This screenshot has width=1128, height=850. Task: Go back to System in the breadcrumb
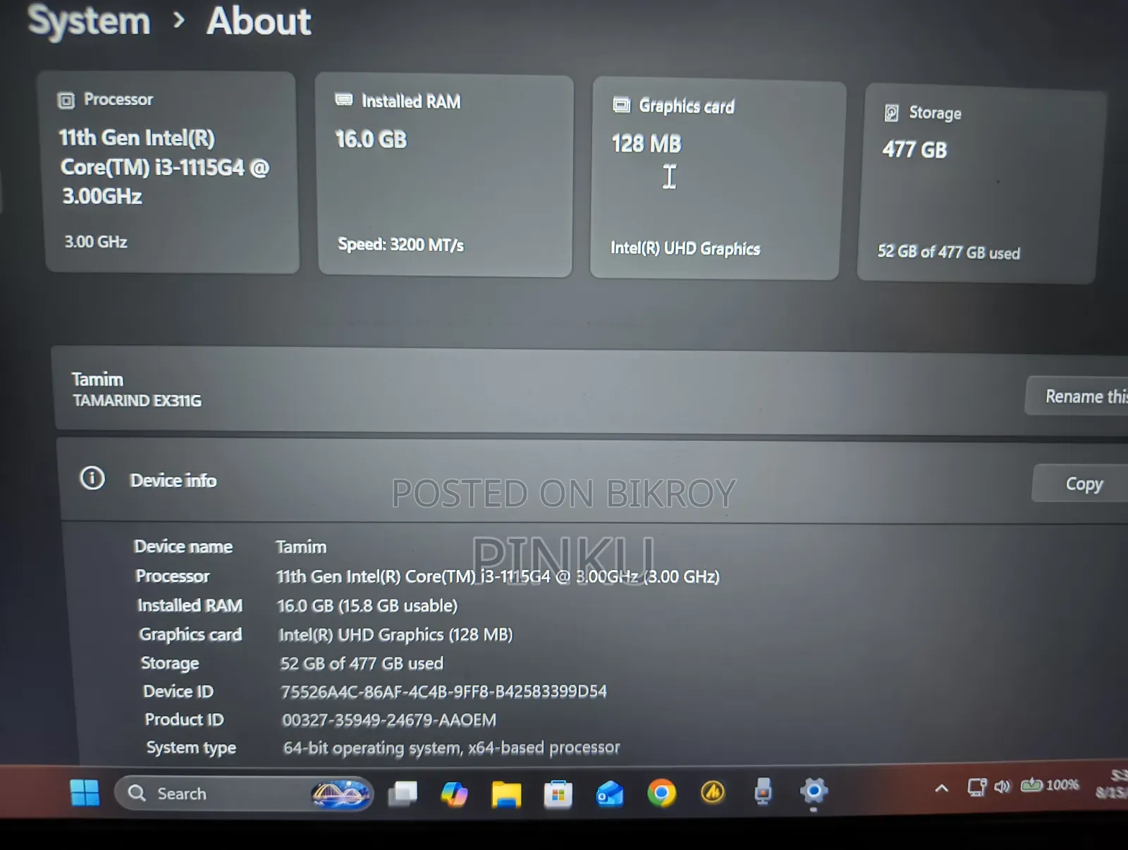(89, 20)
